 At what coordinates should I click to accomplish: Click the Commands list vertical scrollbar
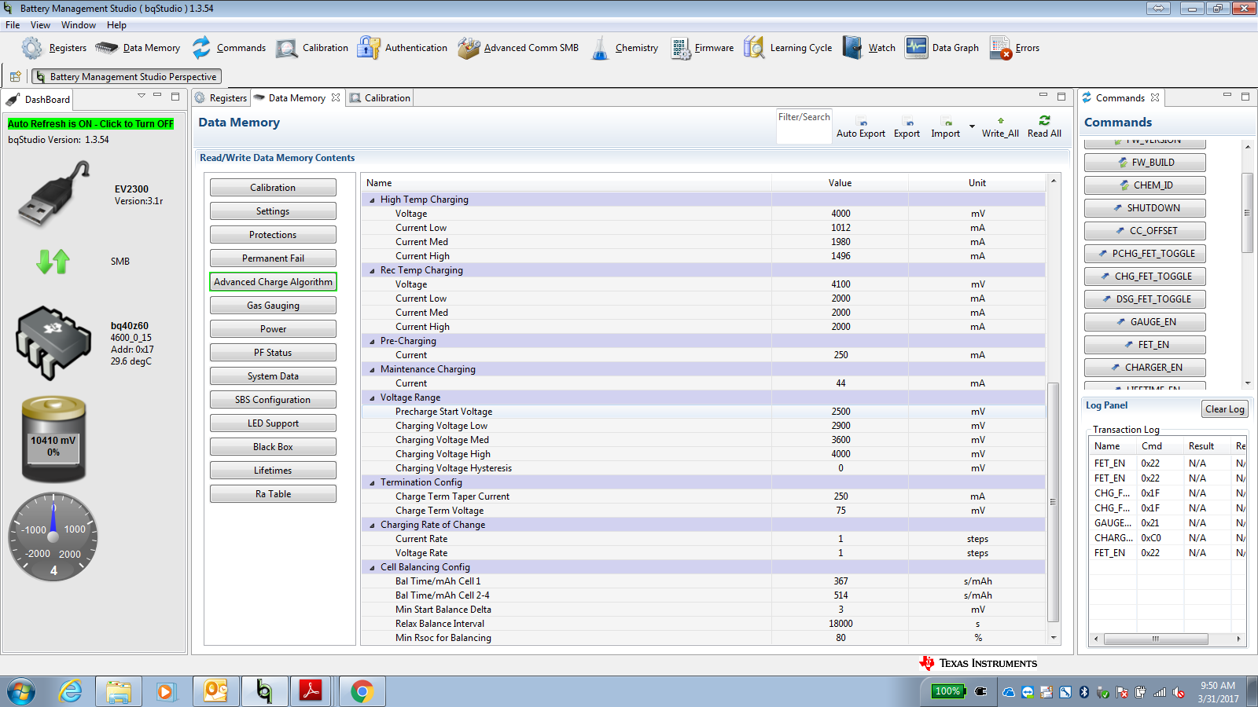1247,213
